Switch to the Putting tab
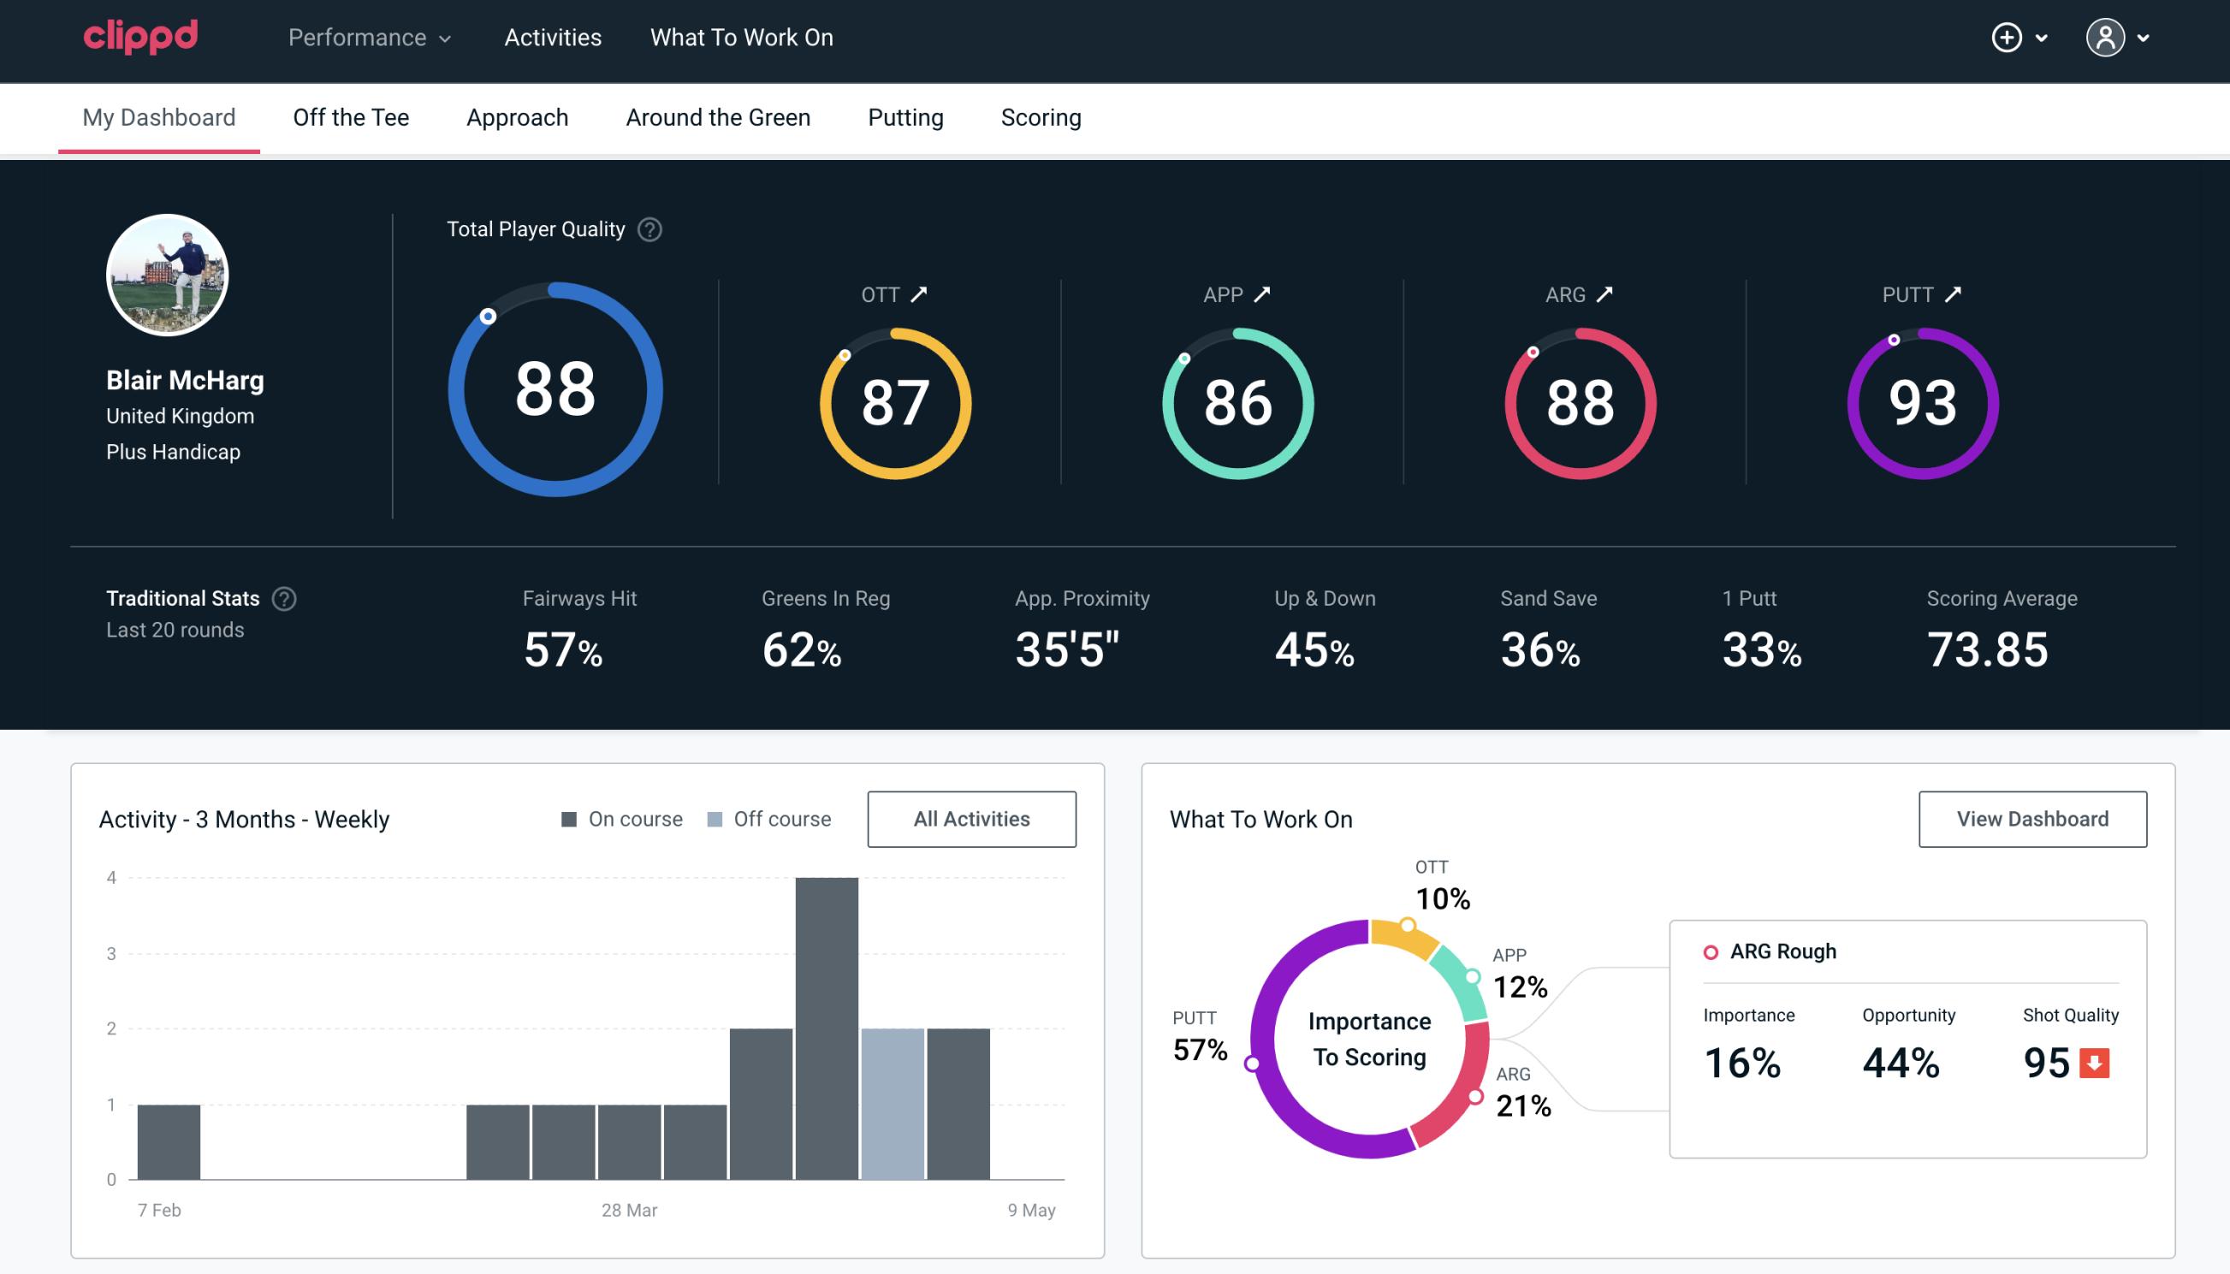This screenshot has height=1274, width=2230. [x=904, y=116]
